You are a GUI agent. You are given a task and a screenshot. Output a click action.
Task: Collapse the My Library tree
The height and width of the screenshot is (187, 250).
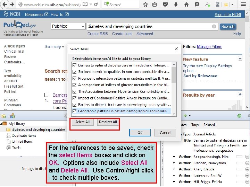pos(1,124)
